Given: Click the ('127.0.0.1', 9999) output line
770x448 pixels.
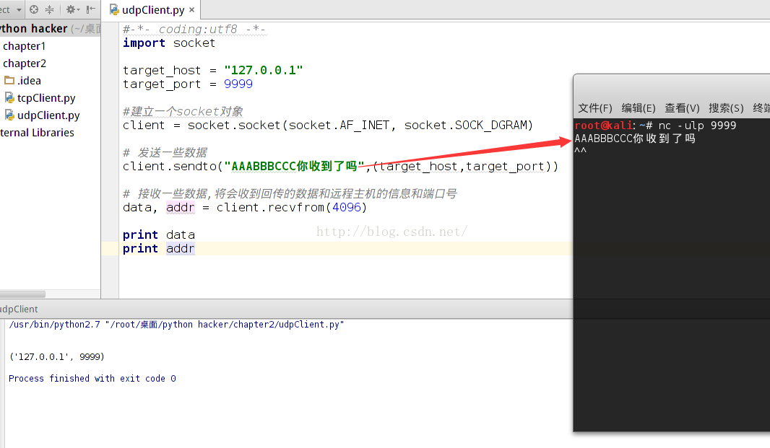Looking at the screenshot, I should coord(57,356).
